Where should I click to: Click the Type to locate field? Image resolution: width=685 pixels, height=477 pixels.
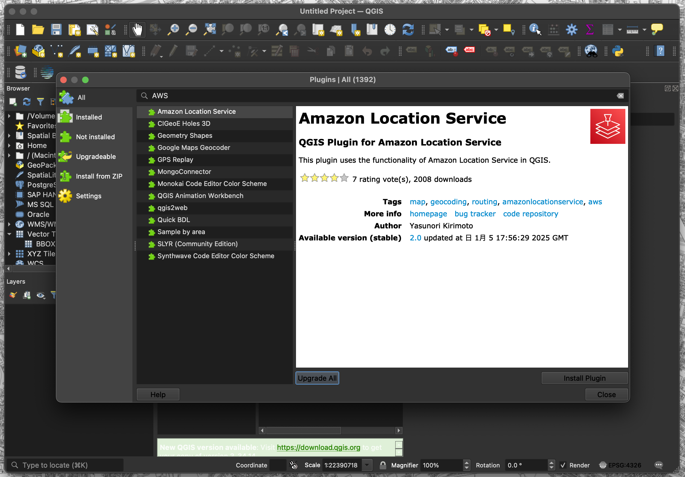click(x=65, y=465)
